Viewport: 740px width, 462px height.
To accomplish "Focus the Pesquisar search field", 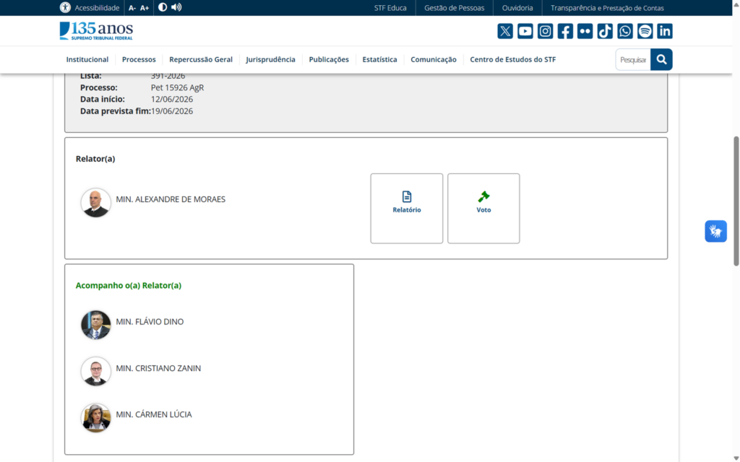I will click(633, 59).
